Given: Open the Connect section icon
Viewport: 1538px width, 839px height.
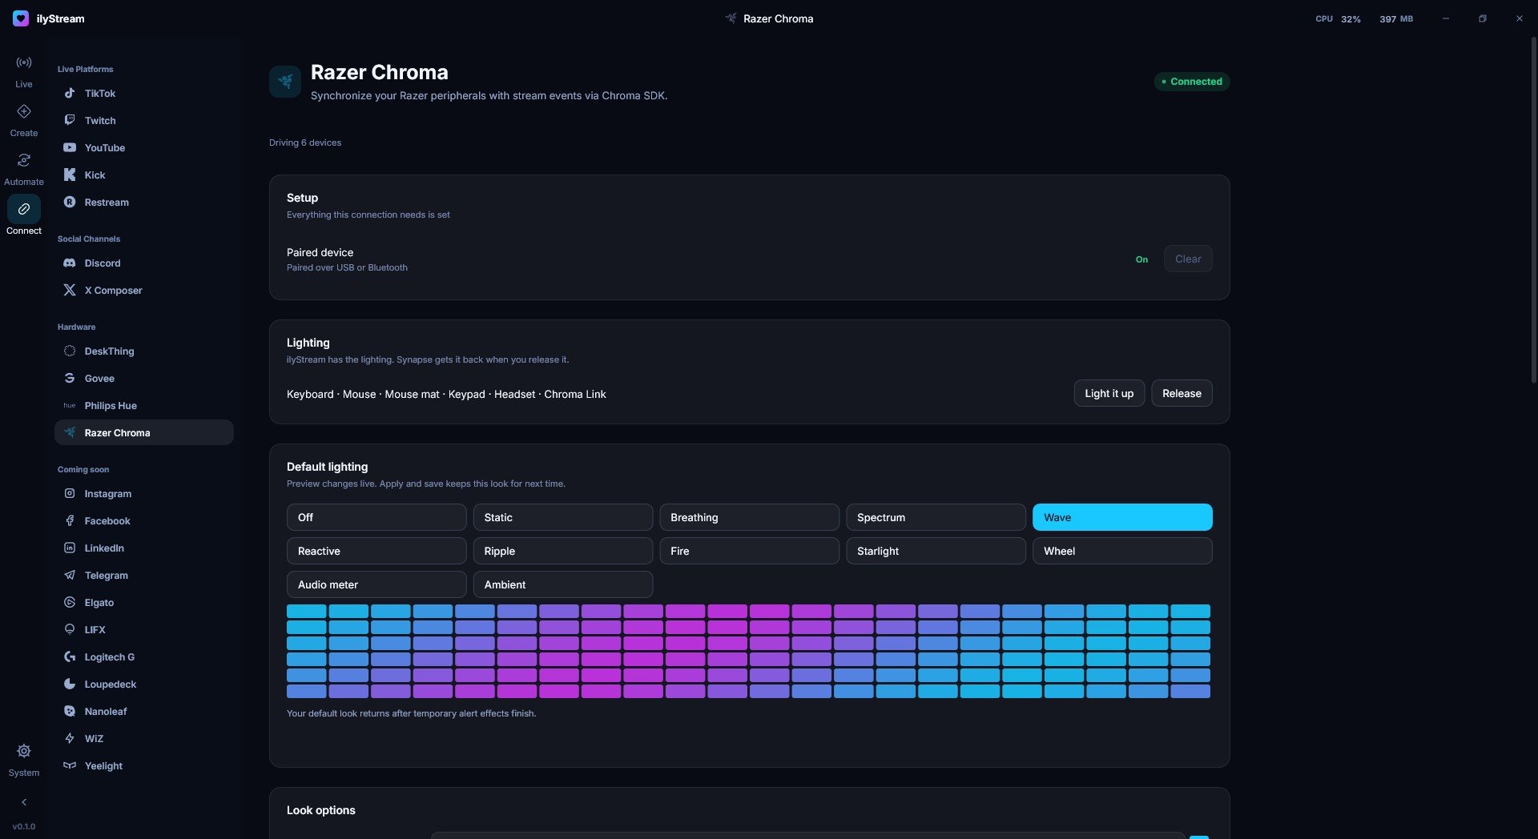Looking at the screenshot, I should (24, 209).
